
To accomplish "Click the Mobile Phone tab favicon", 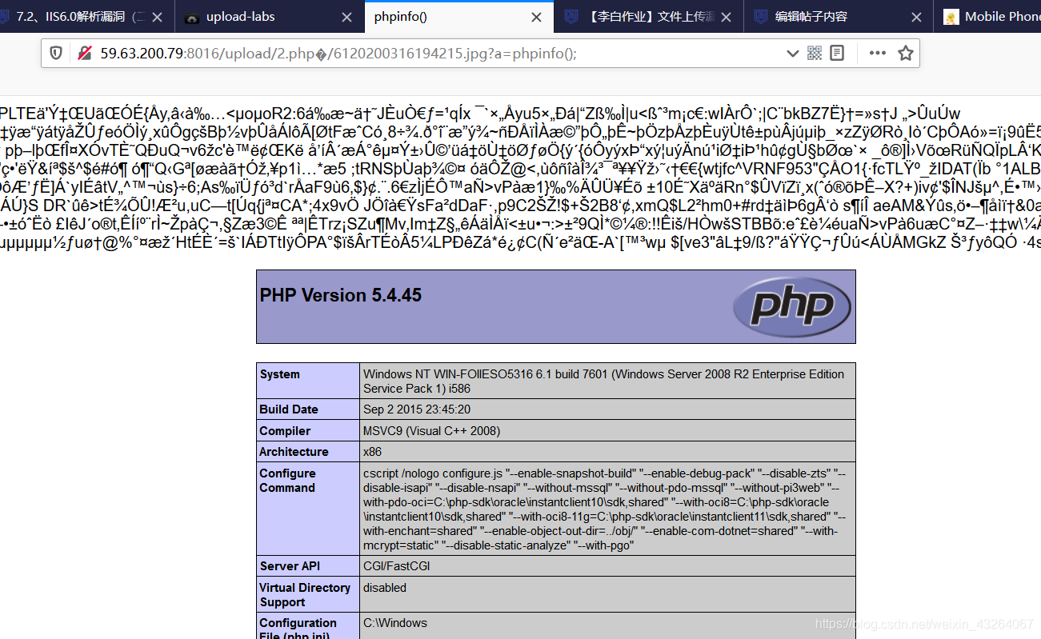I will click(x=951, y=17).
